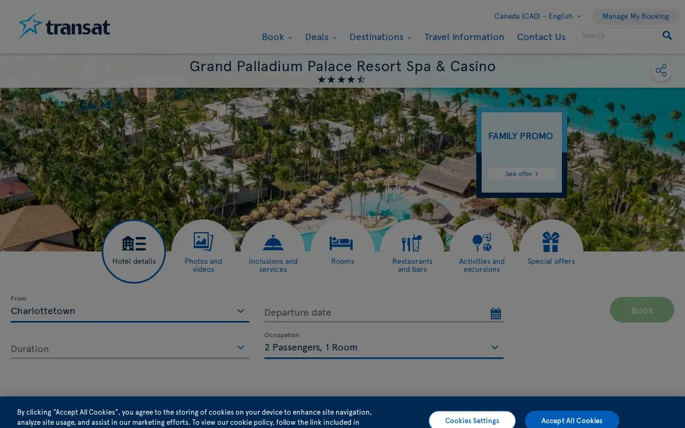685x428 pixels.
Task: Open Travel Information page
Action: [464, 37]
